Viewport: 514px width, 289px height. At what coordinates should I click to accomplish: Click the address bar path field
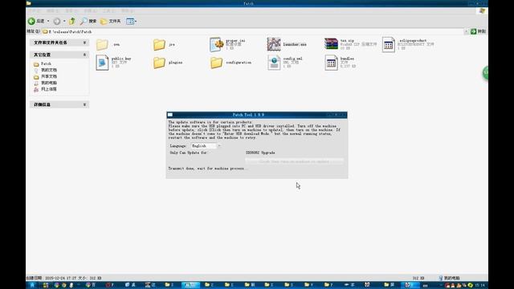[252, 31]
